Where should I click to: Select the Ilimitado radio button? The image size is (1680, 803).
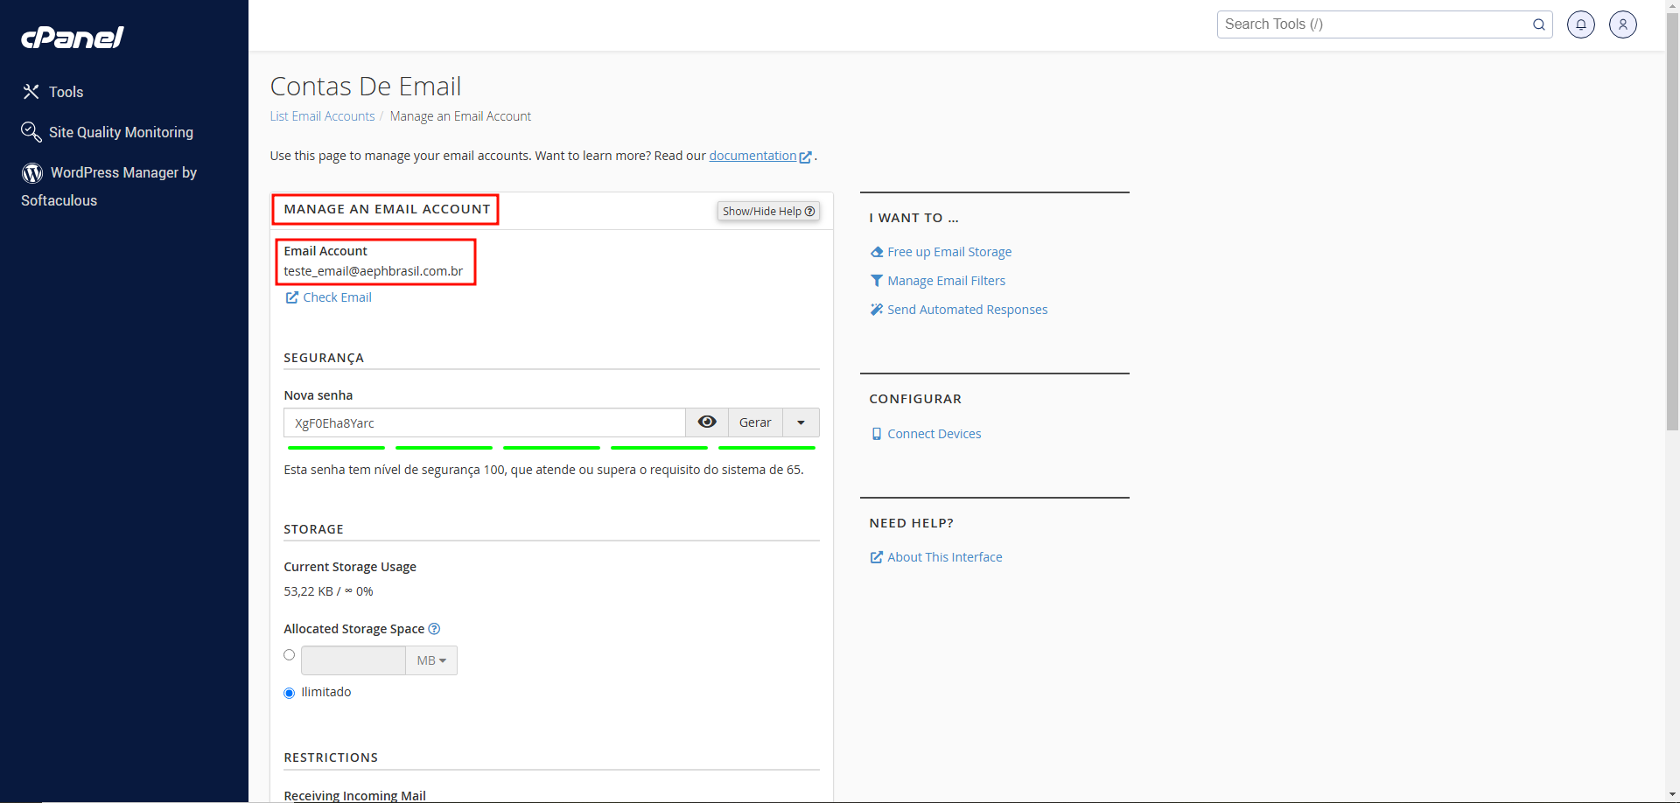coord(290,693)
